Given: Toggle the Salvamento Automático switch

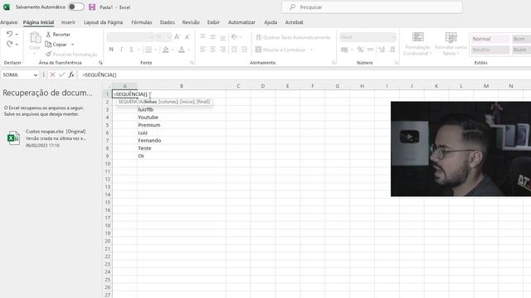Looking at the screenshot, I should pyautogui.click(x=76, y=7).
